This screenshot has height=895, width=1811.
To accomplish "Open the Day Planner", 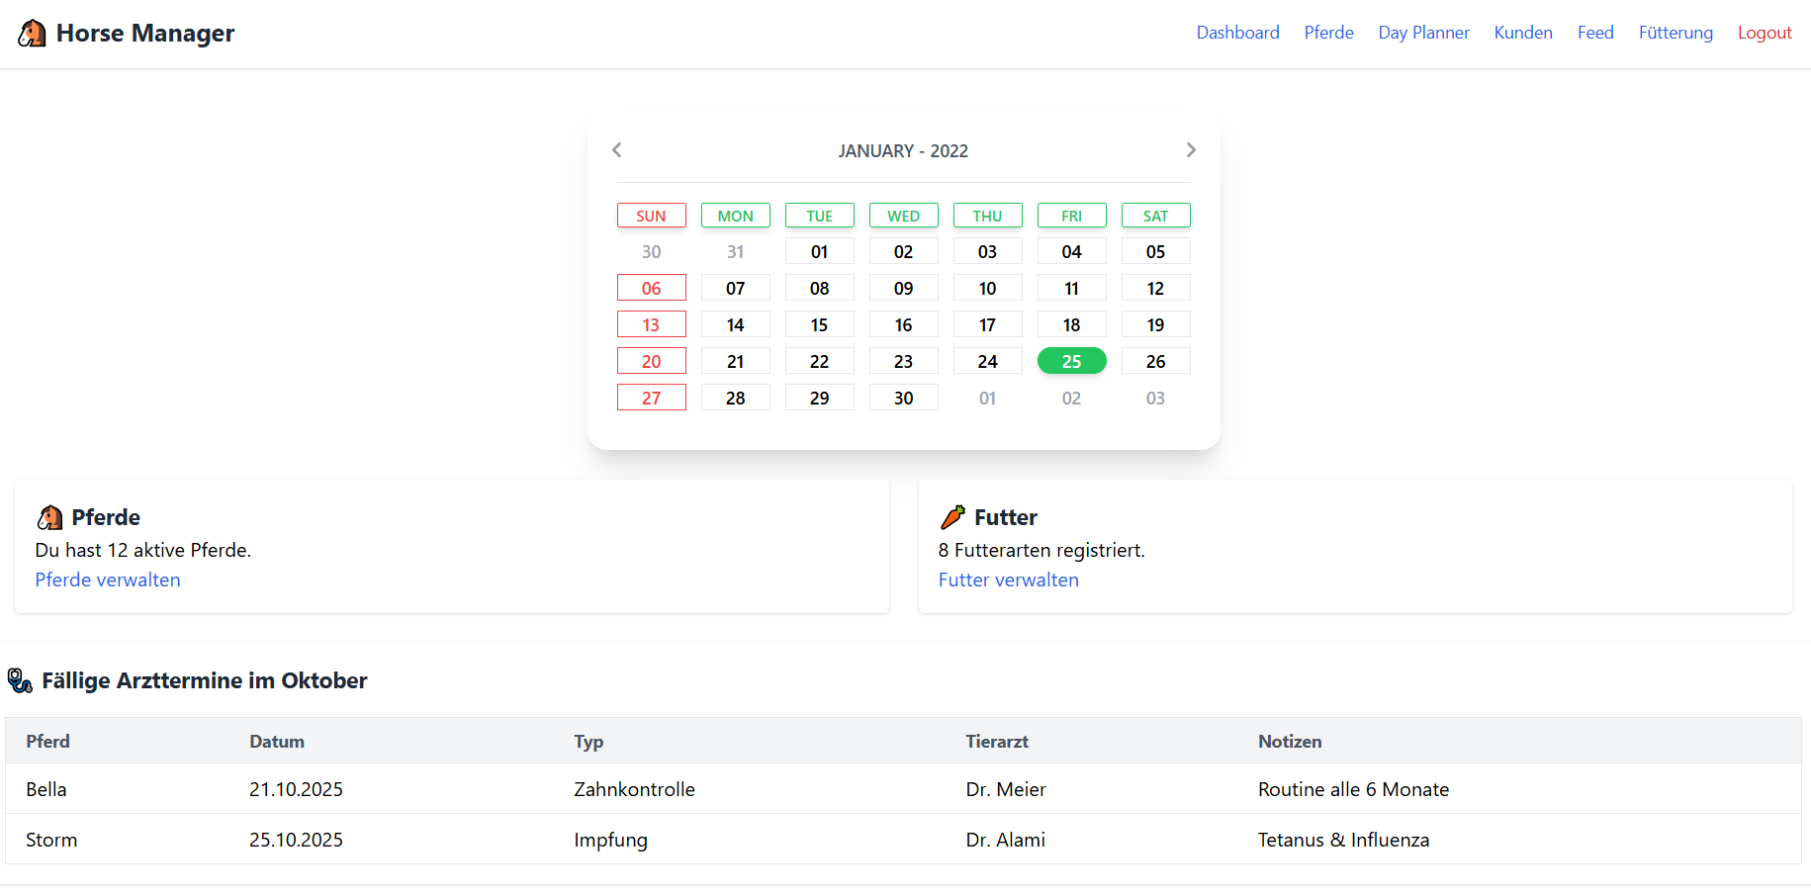I will 1423,32.
